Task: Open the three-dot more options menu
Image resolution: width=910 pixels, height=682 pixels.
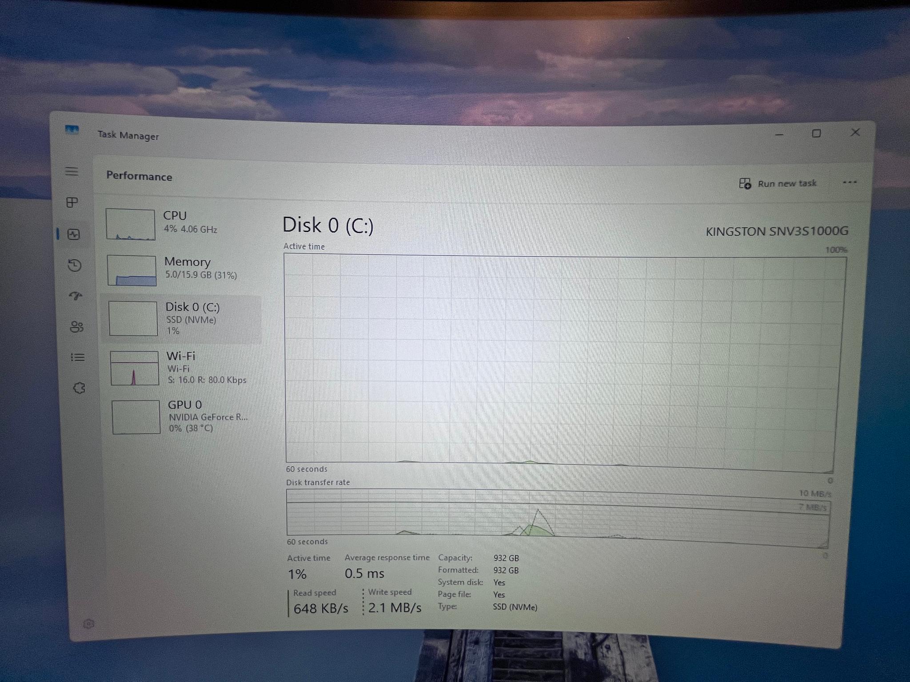Action: tap(849, 182)
